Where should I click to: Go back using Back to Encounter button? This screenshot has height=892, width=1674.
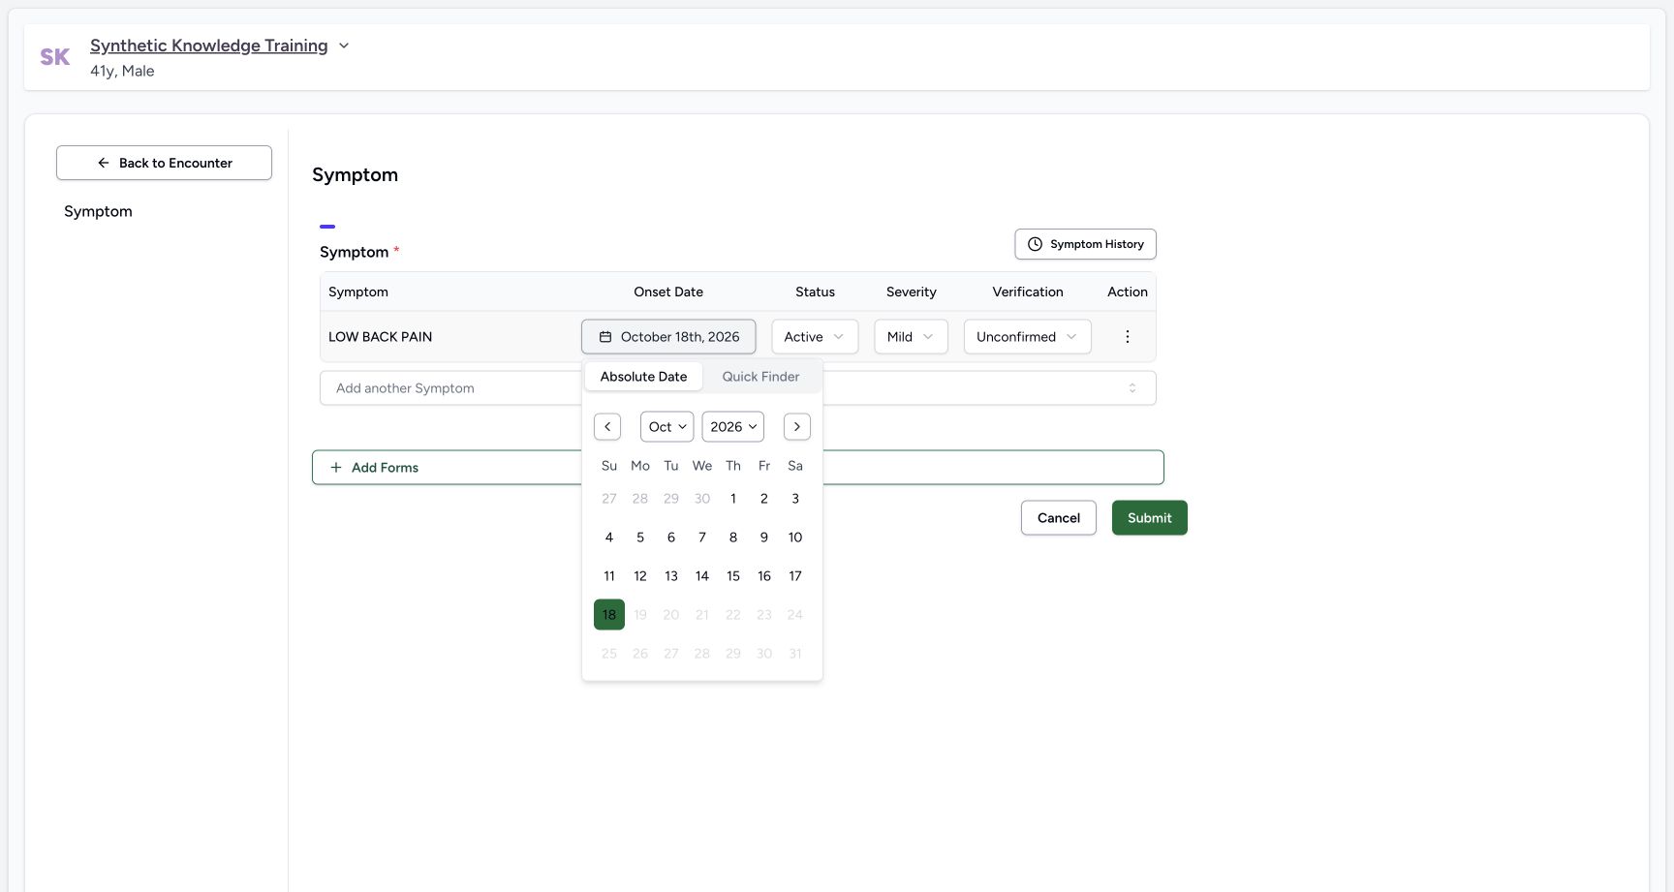(x=164, y=163)
